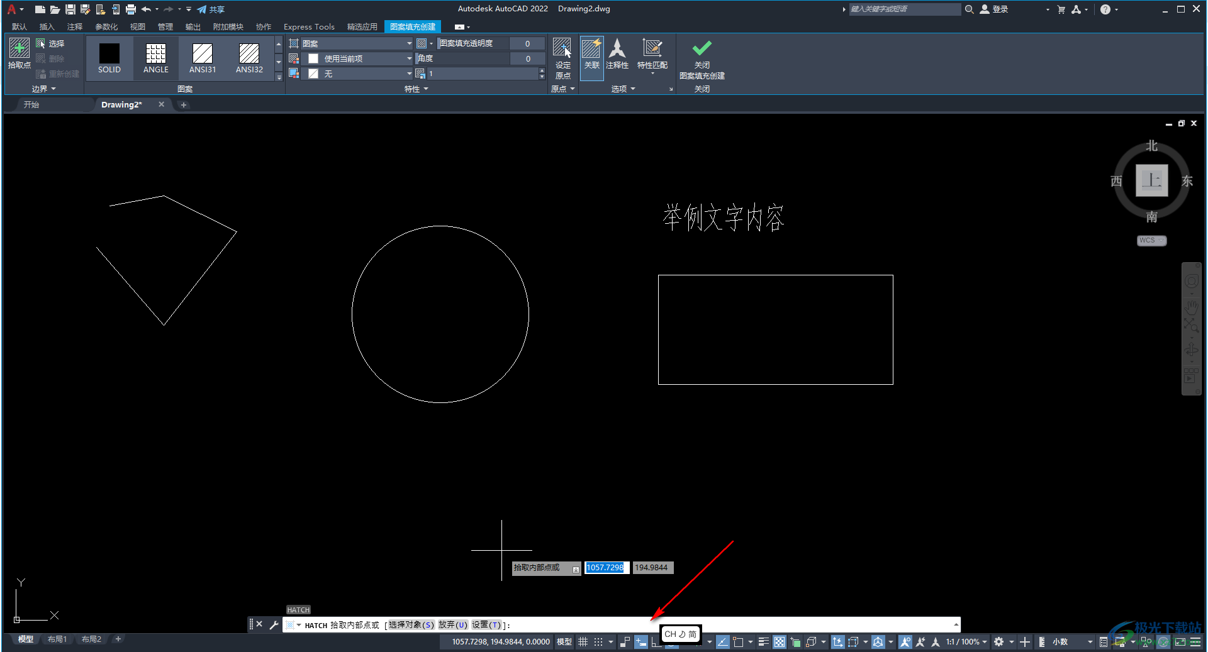
Task: Click the Quick Properties icon in status bar
Action: pyautogui.click(x=1104, y=642)
